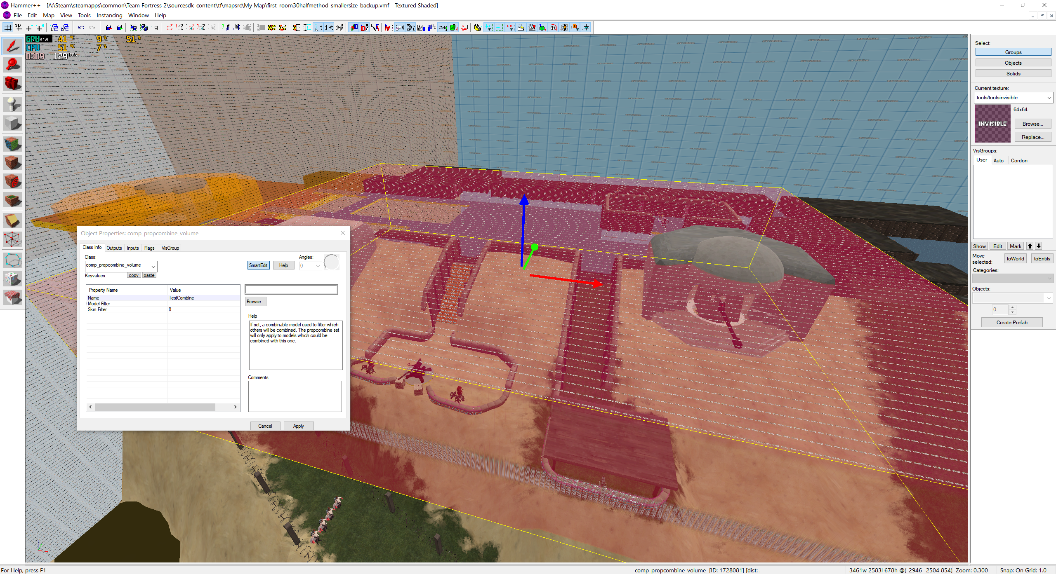
Task: Click the Apply button
Action: pyautogui.click(x=298, y=426)
